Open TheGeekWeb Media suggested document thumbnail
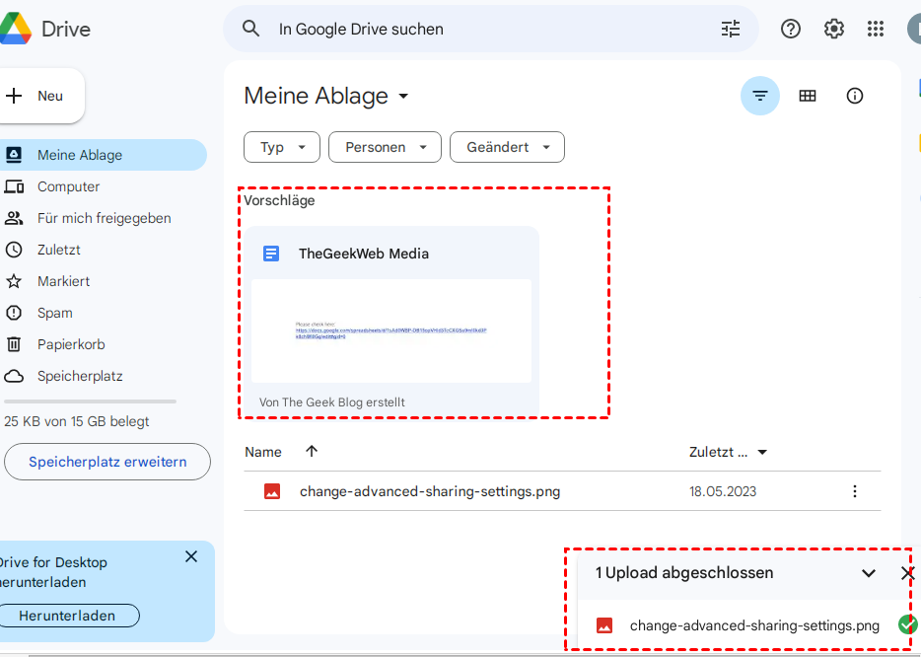This screenshot has height=657, width=921. tap(391, 330)
